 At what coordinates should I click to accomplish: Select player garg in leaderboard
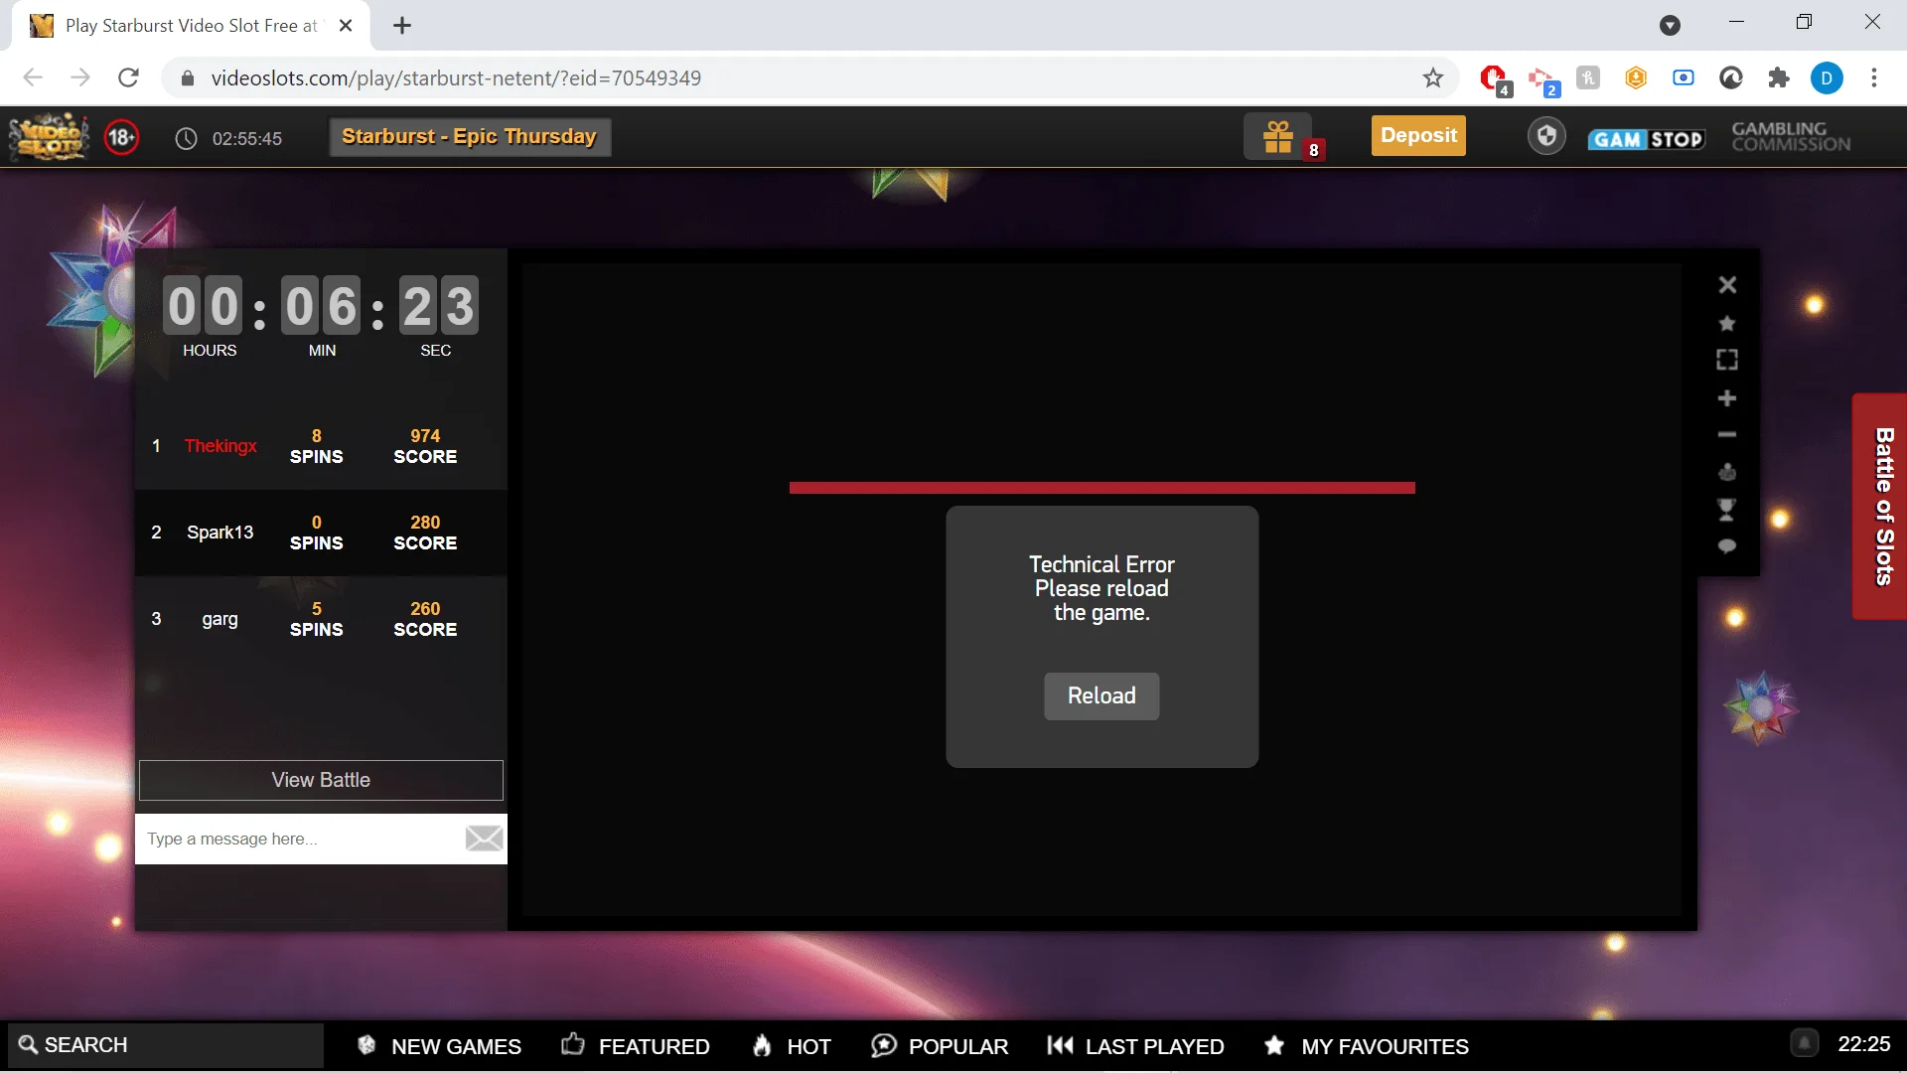tap(220, 619)
